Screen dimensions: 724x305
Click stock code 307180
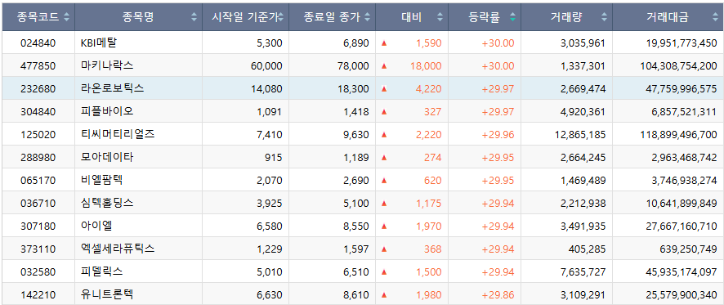tap(38, 226)
